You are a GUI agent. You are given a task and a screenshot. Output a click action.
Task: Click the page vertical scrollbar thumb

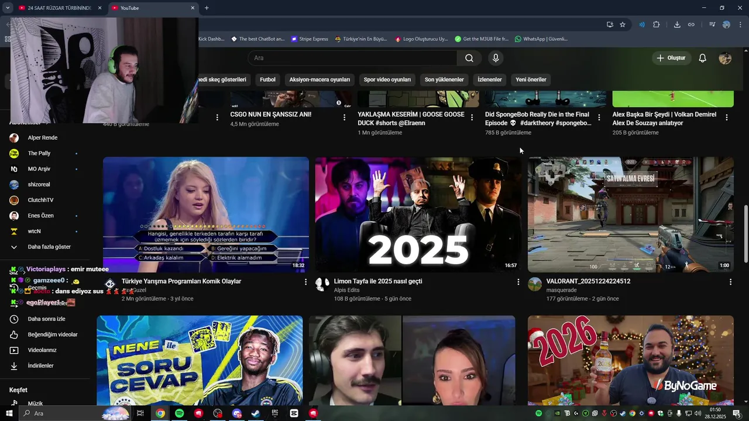[x=745, y=234]
